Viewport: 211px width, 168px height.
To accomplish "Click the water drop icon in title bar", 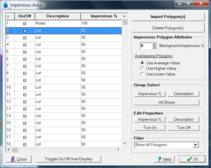I will click(5, 5).
